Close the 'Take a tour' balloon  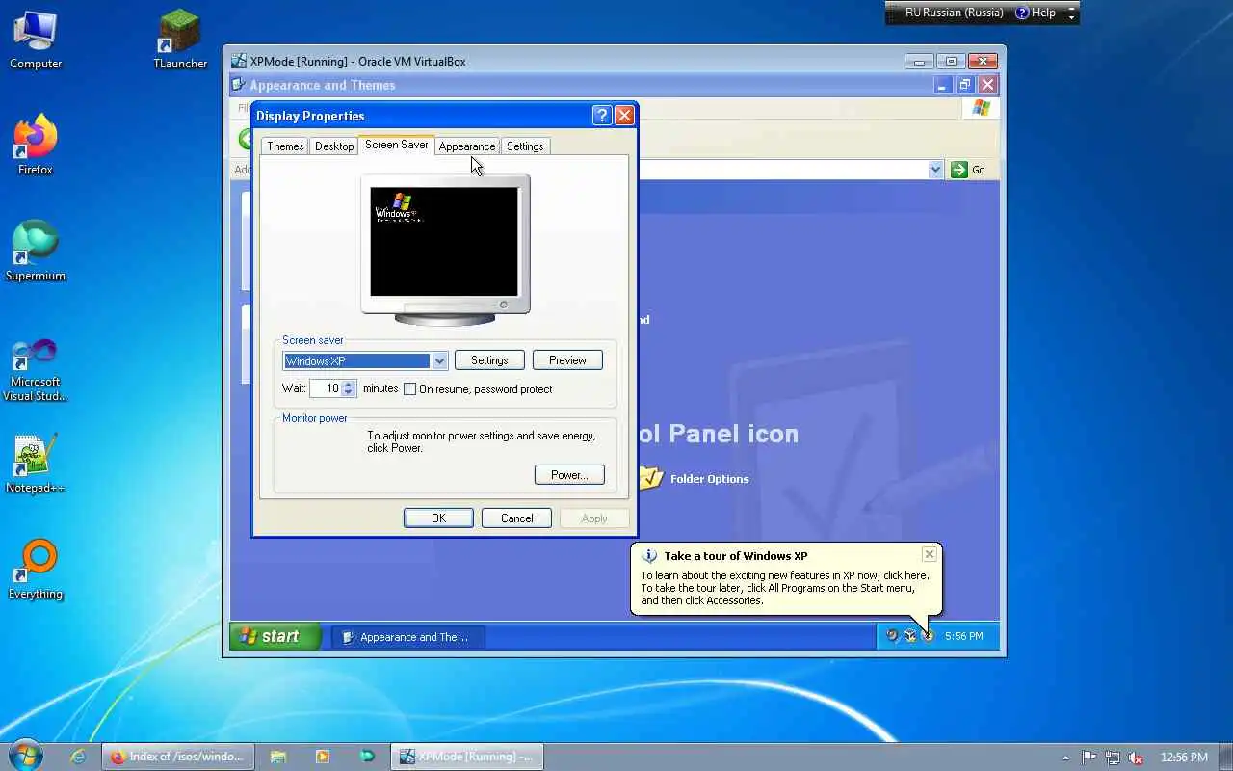929,554
